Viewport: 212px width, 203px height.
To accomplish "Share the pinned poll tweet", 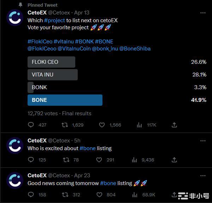I will point(174,125).
